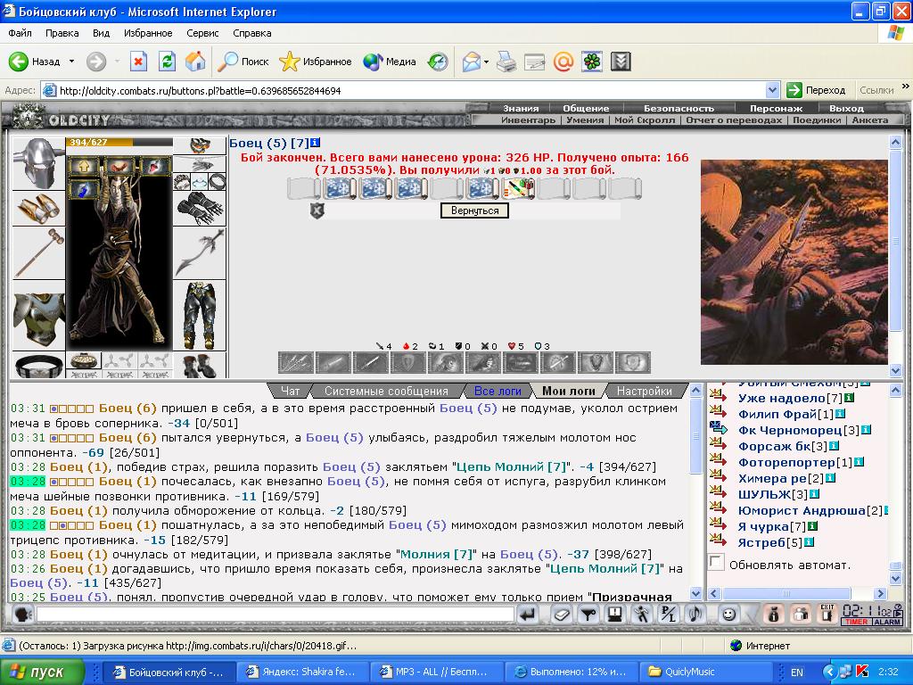913x685 pixels.
Task: Click the eraser clear-chat icon
Action: (562, 615)
